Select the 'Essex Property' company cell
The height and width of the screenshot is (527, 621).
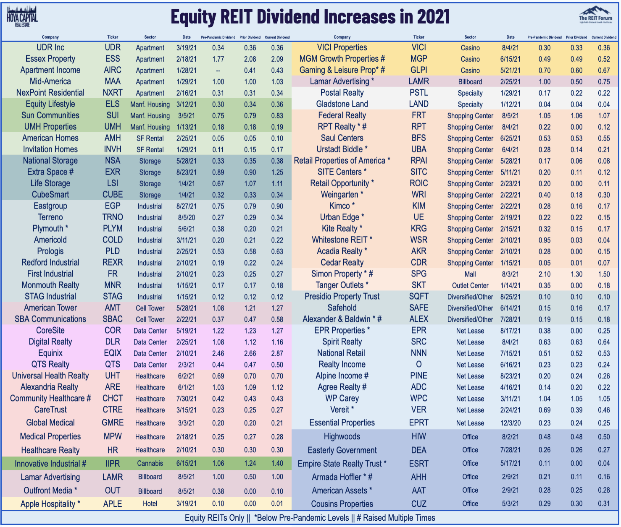coord(50,59)
